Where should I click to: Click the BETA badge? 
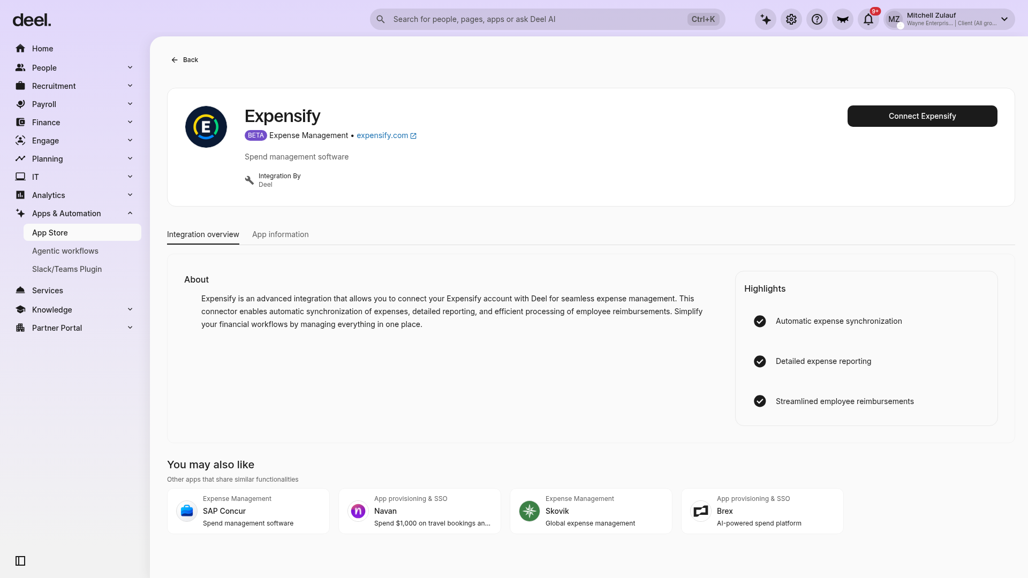pyautogui.click(x=256, y=136)
